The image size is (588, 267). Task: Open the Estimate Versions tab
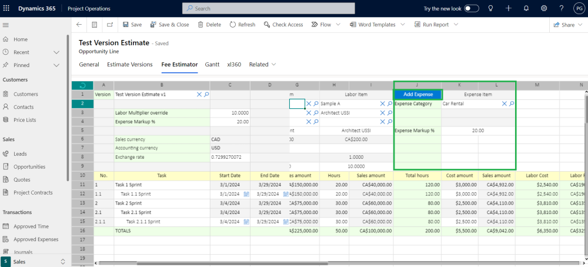129,64
